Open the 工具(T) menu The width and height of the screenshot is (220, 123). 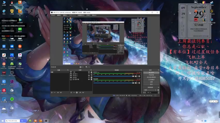(88, 15)
